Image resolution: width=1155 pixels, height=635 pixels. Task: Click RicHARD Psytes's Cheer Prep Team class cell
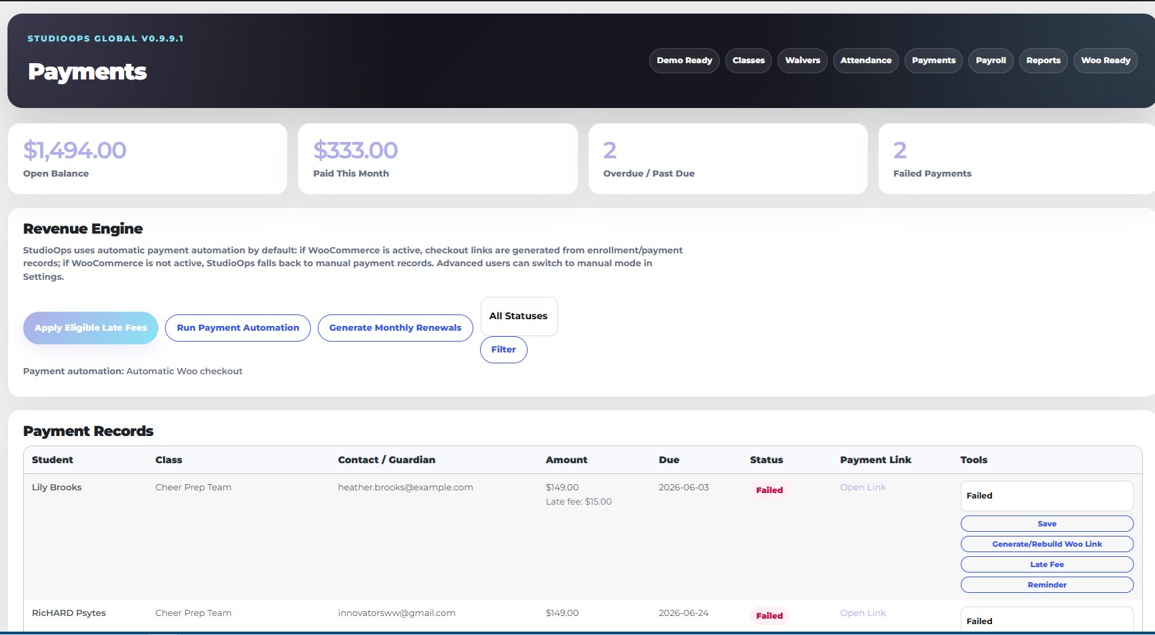193,613
